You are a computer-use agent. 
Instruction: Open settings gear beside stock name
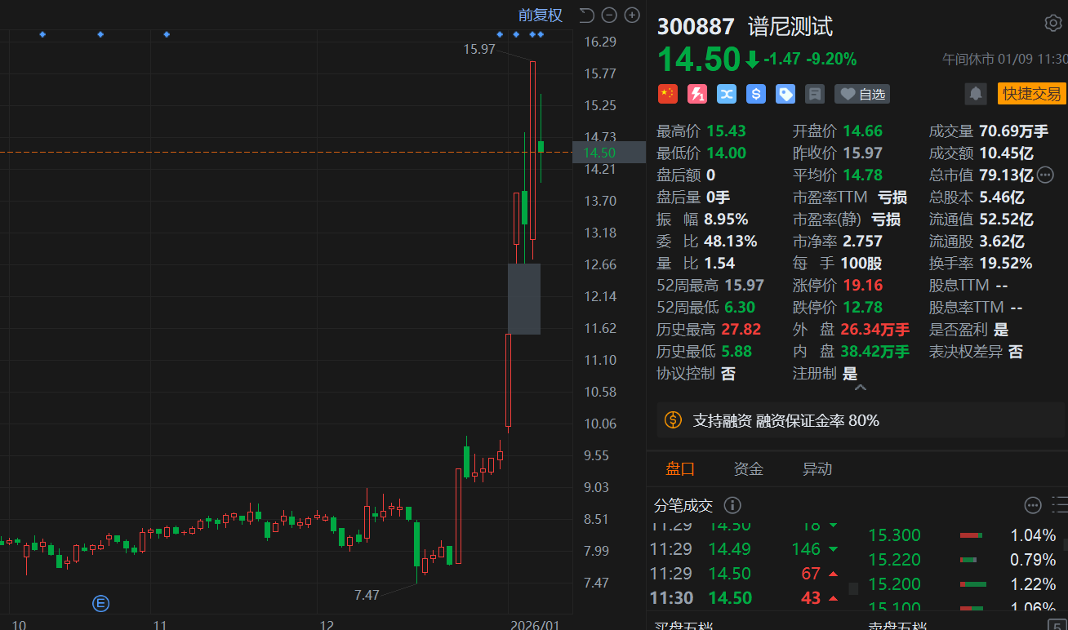point(1052,23)
